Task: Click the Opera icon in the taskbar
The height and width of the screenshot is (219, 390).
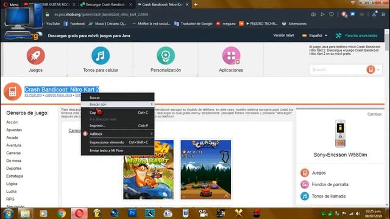Action: click(79, 214)
